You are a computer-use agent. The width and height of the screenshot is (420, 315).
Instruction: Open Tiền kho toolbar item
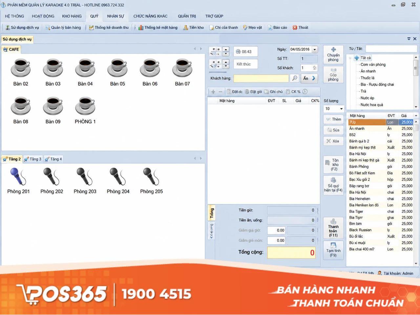coord(193,28)
